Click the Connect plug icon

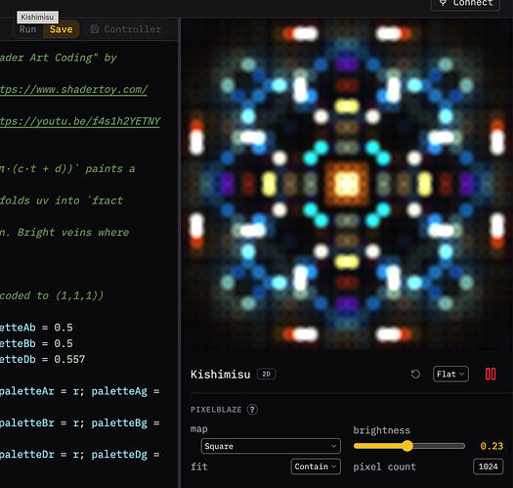pyautogui.click(x=443, y=3)
